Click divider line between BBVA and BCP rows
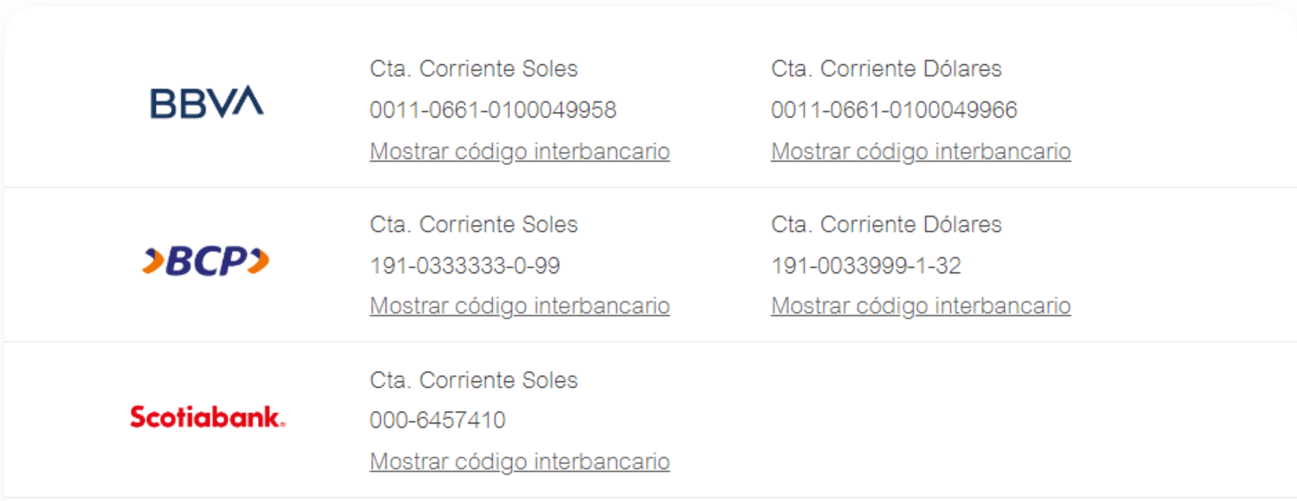 click(649, 187)
